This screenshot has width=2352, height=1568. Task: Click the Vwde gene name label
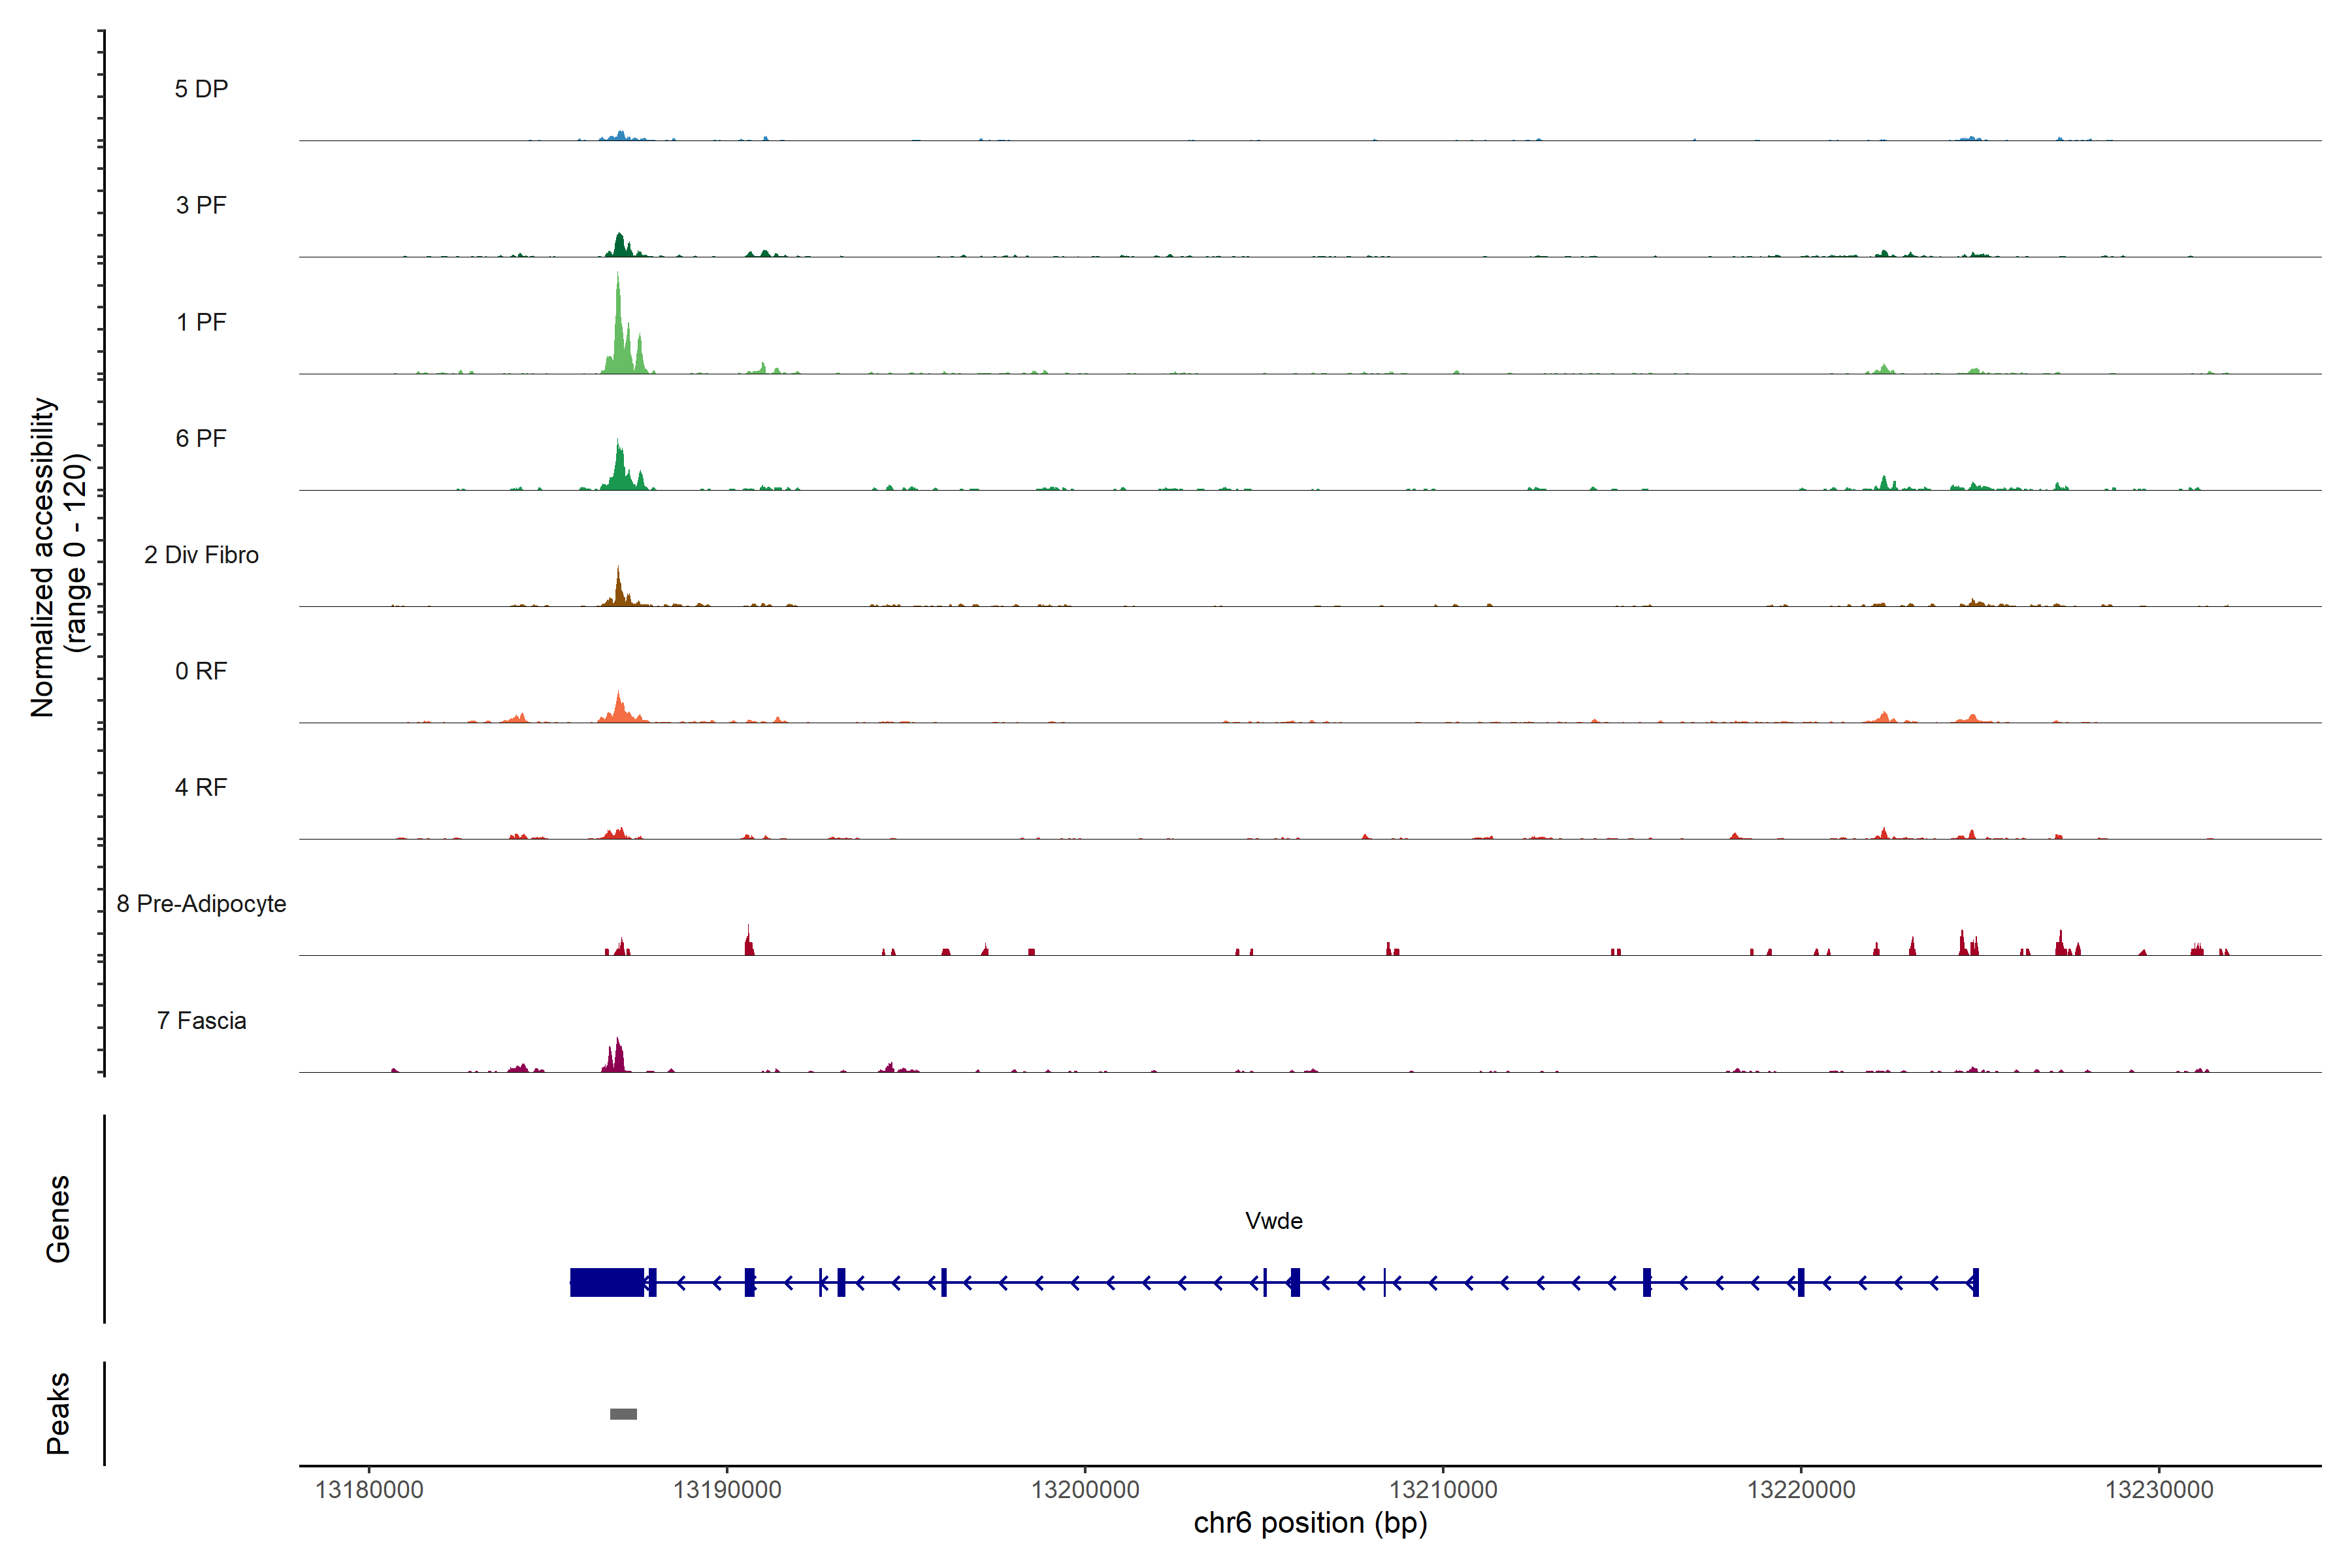coord(1273,1221)
